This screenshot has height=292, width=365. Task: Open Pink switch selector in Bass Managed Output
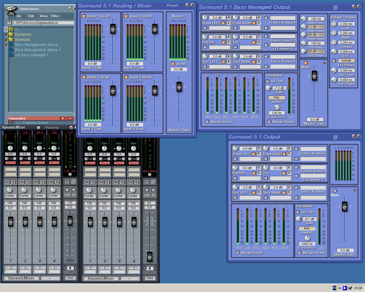277,98
